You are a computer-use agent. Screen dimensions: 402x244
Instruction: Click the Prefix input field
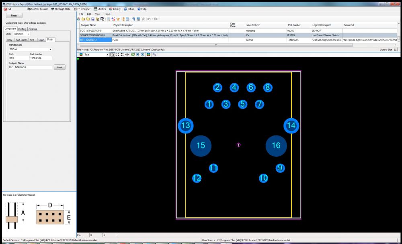click(x=19, y=58)
